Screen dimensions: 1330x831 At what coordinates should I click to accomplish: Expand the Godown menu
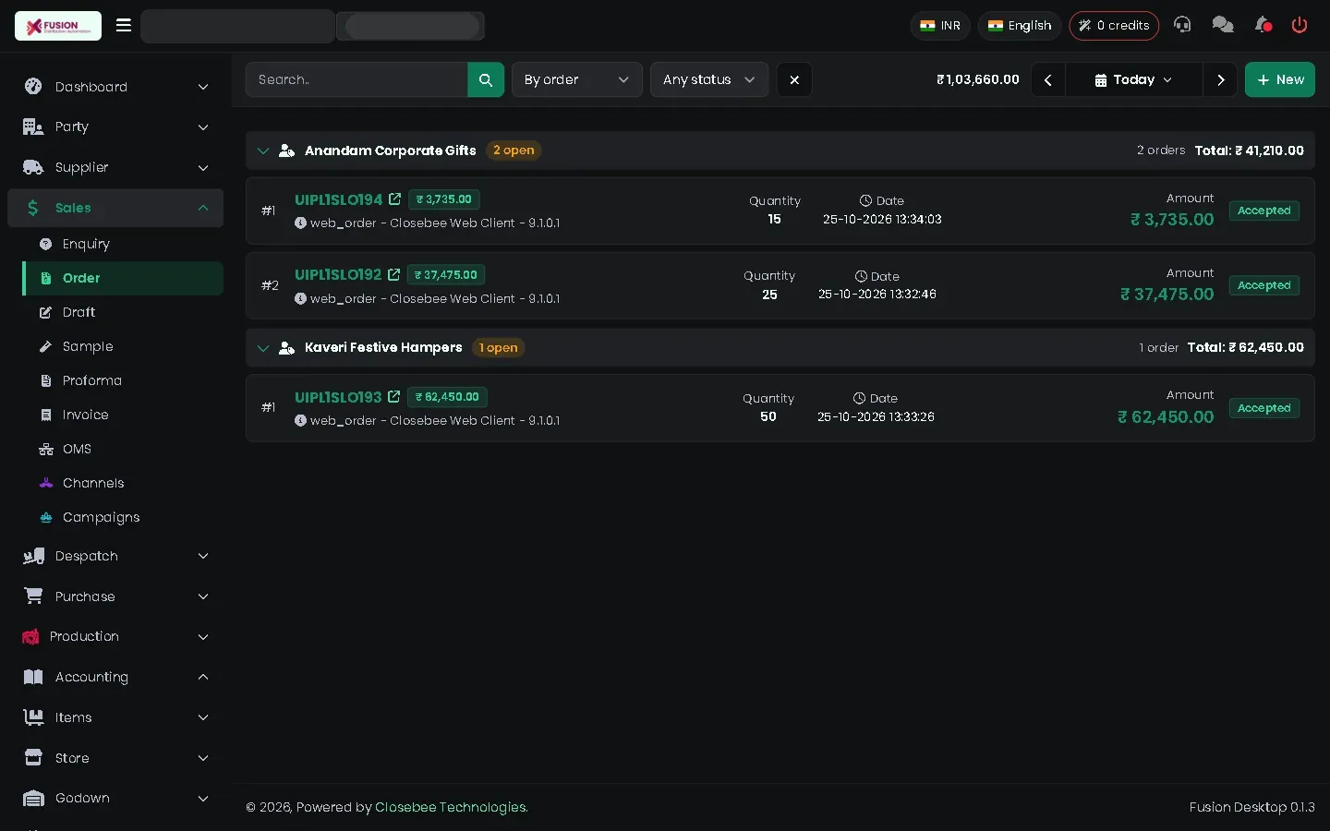115,798
